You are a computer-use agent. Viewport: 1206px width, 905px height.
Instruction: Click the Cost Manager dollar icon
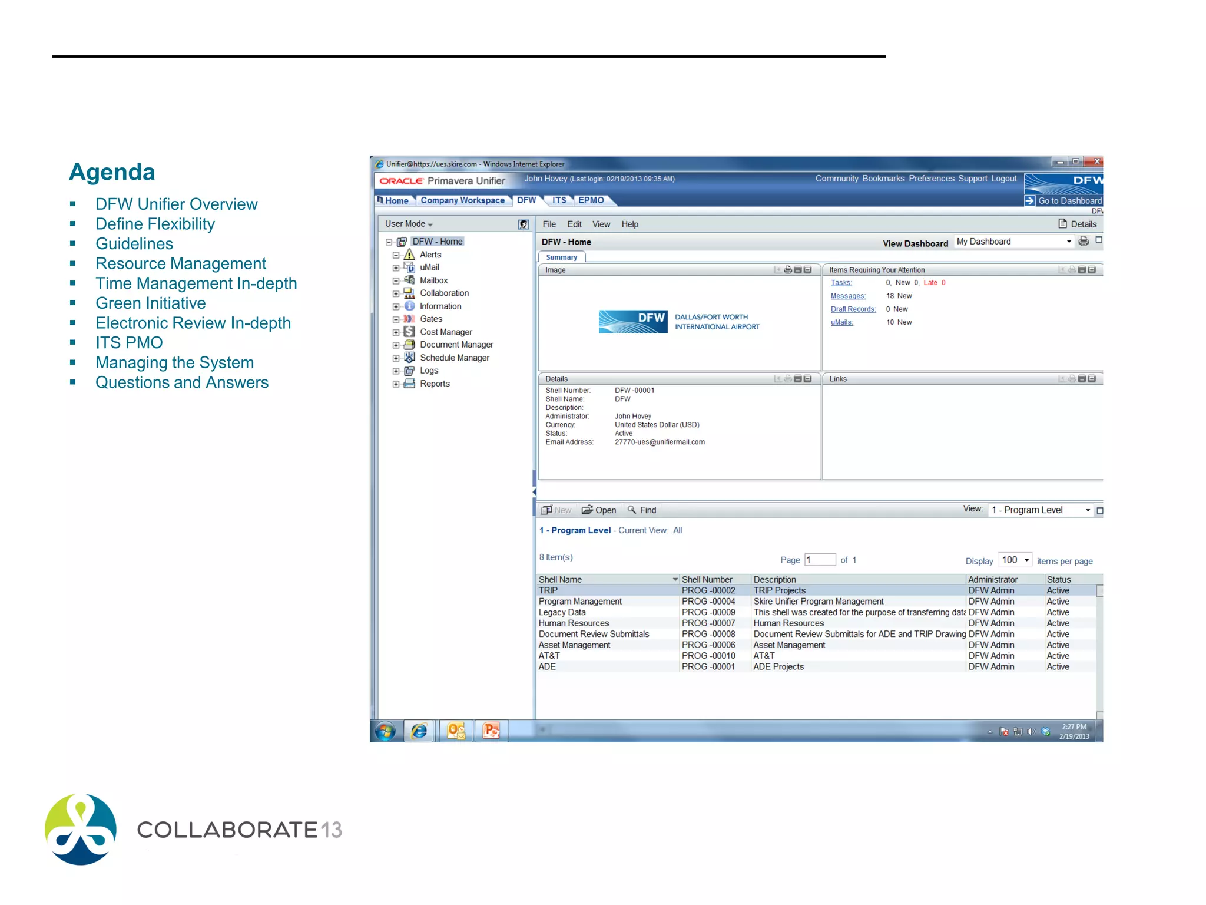[409, 332]
